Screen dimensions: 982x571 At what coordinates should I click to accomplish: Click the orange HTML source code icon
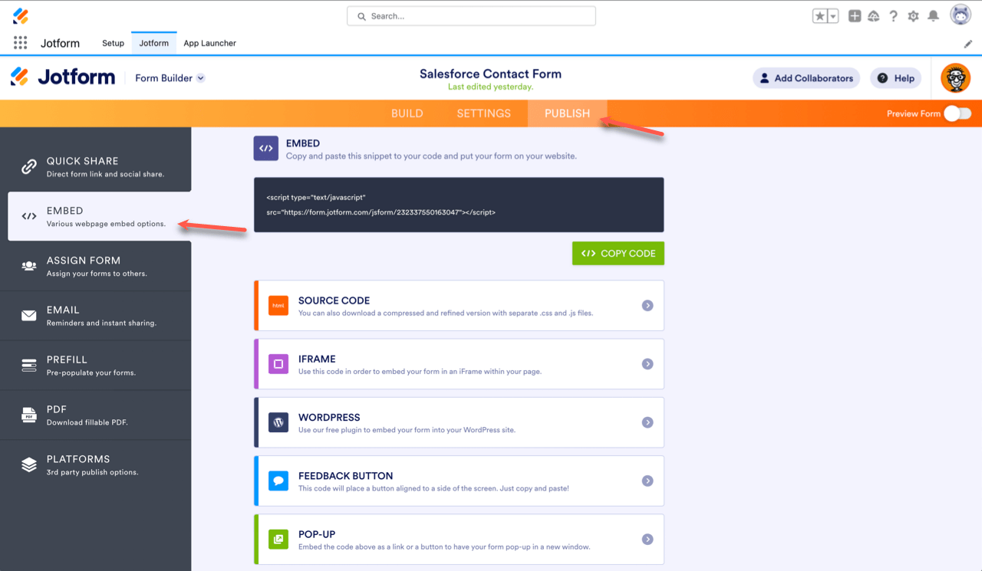[x=278, y=305]
